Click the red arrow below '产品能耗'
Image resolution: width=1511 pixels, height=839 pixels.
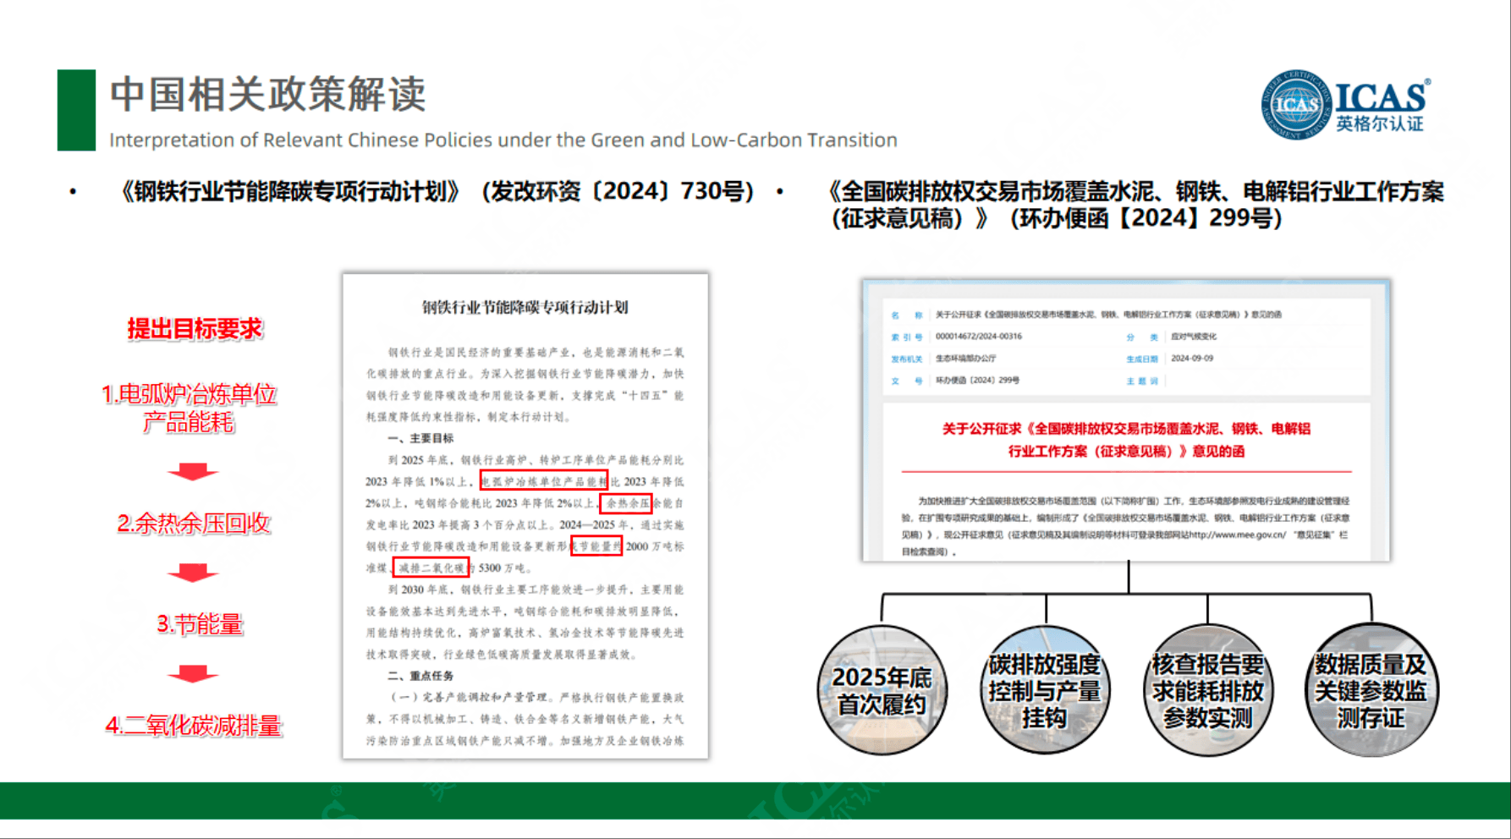193,471
